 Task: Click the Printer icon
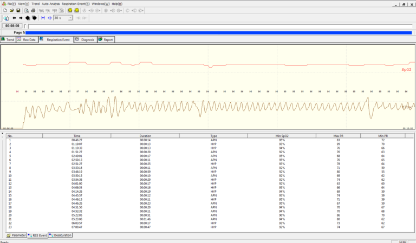pos(33,10)
